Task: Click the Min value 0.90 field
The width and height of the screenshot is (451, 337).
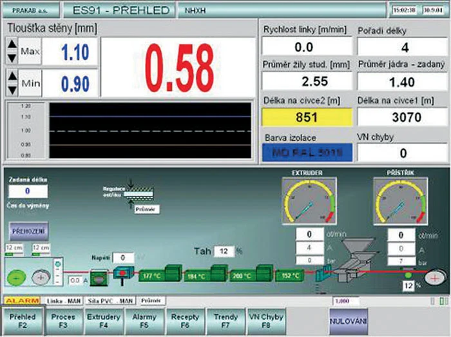Action: point(70,83)
